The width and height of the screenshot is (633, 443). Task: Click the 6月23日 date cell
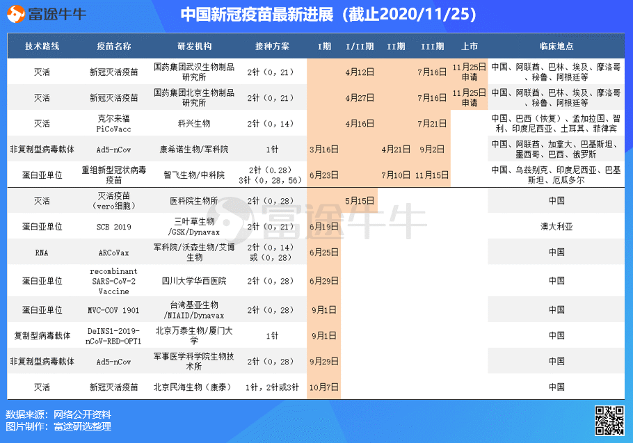pyautogui.click(x=323, y=175)
